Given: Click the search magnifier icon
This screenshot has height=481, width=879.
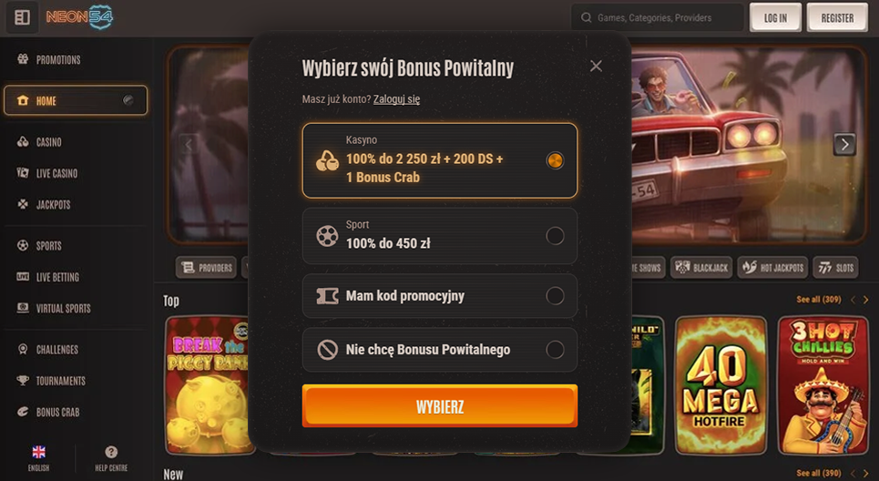Looking at the screenshot, I should tap(587, 18).
